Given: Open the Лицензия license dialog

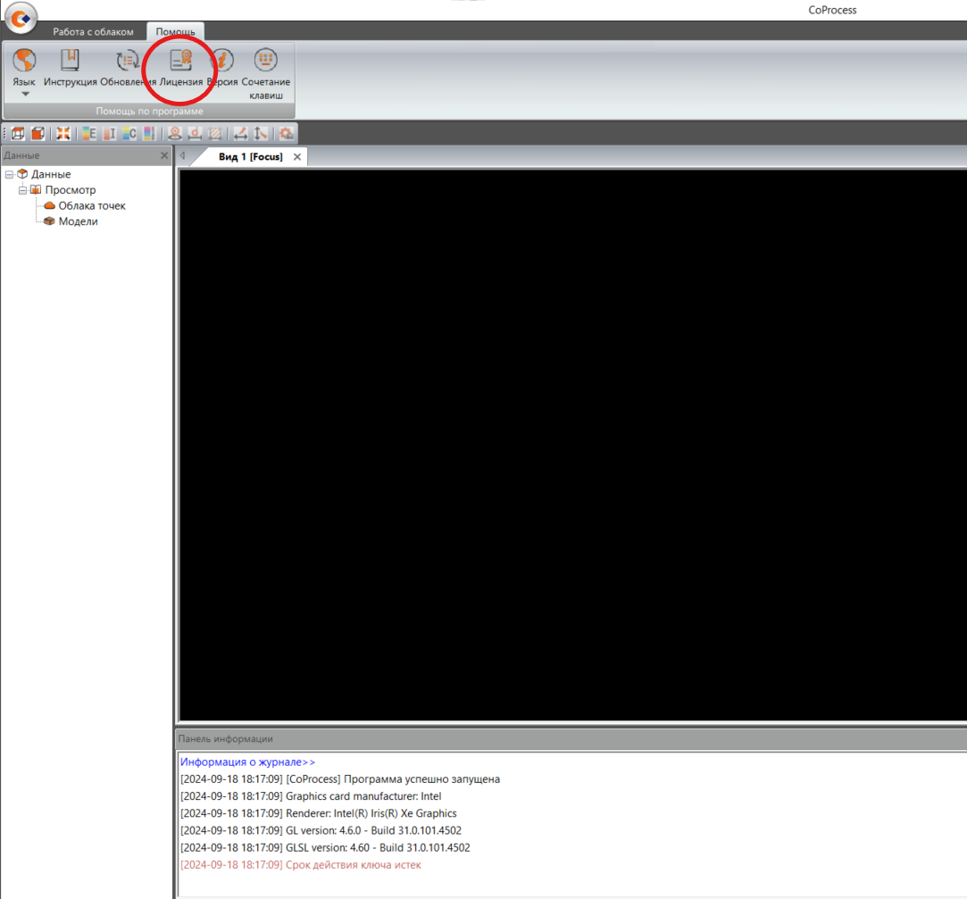Looking at the screenshot, I should click(180, 68).
